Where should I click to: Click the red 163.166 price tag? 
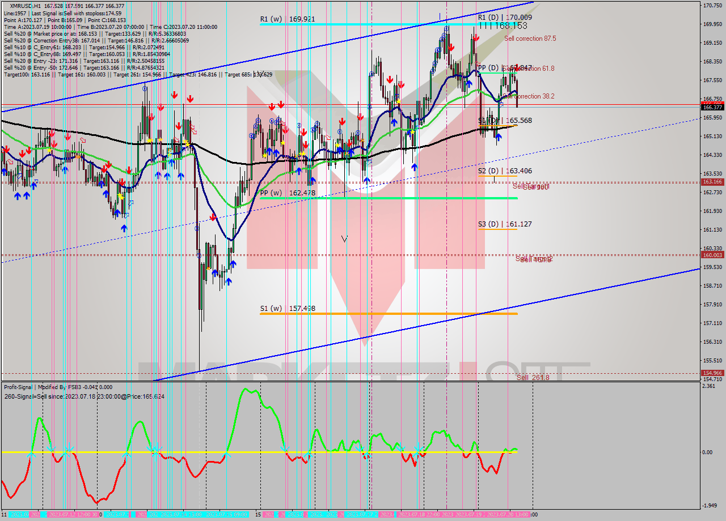(x=712, y=182)
